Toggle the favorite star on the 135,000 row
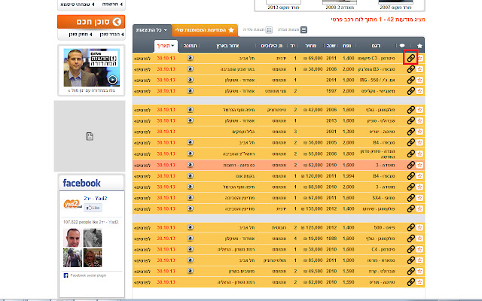Image resolution: width=482 pixels, height=301 pixels. click(x=420, y=209)
